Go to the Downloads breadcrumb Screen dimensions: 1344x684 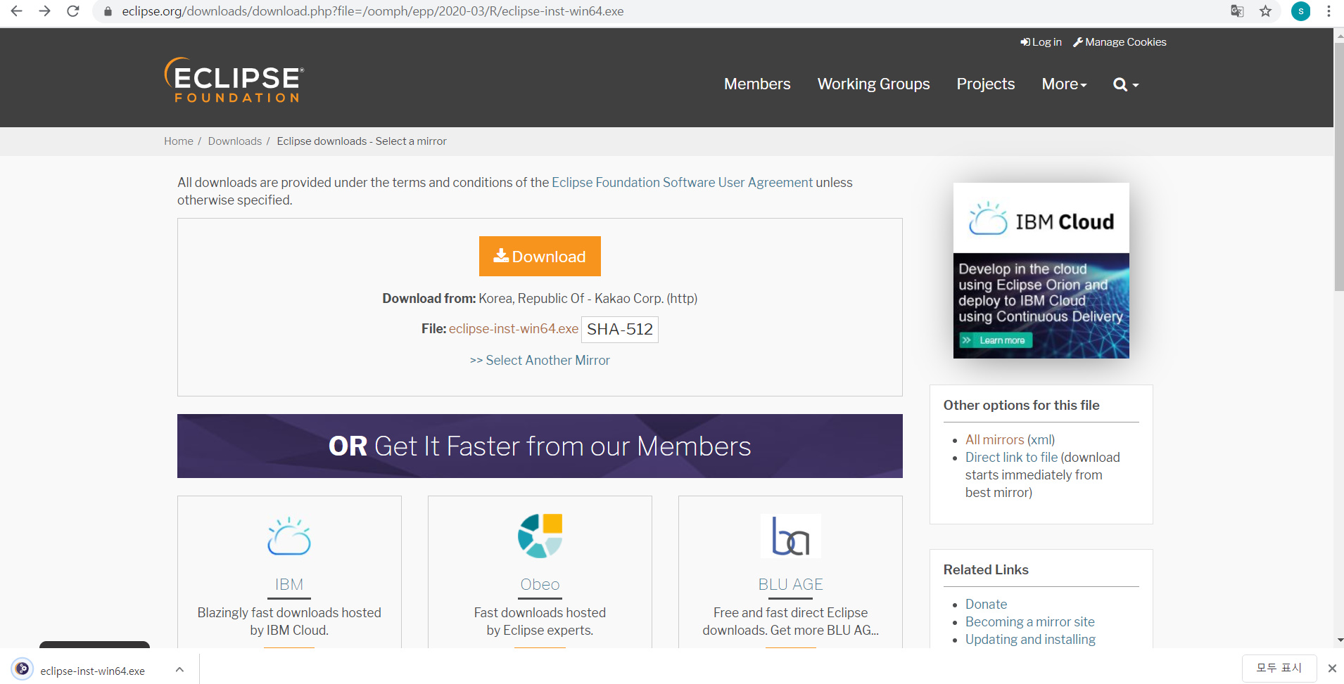pyautogui.click(x=235, y=141)
